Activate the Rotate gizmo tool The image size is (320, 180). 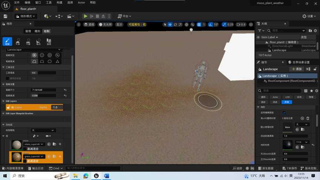point(175,24)
